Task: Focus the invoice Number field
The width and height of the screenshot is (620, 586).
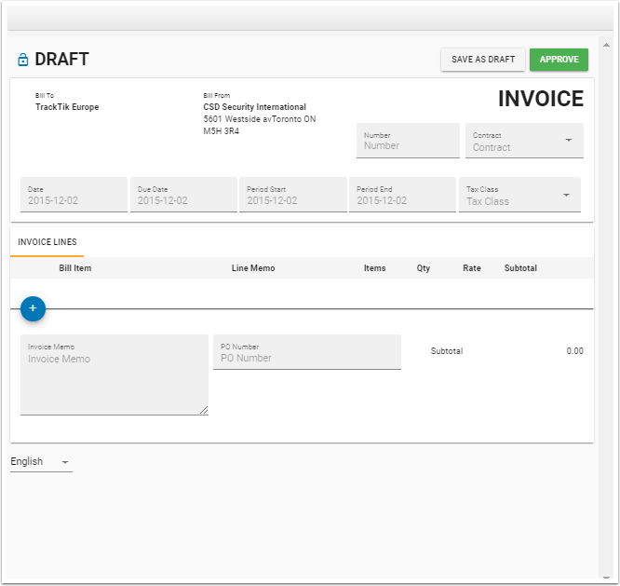Action: tap(408, 141)
